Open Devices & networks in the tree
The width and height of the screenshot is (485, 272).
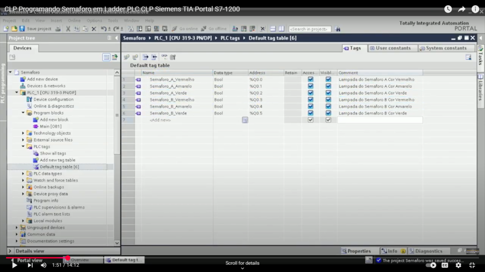[46, 86]
